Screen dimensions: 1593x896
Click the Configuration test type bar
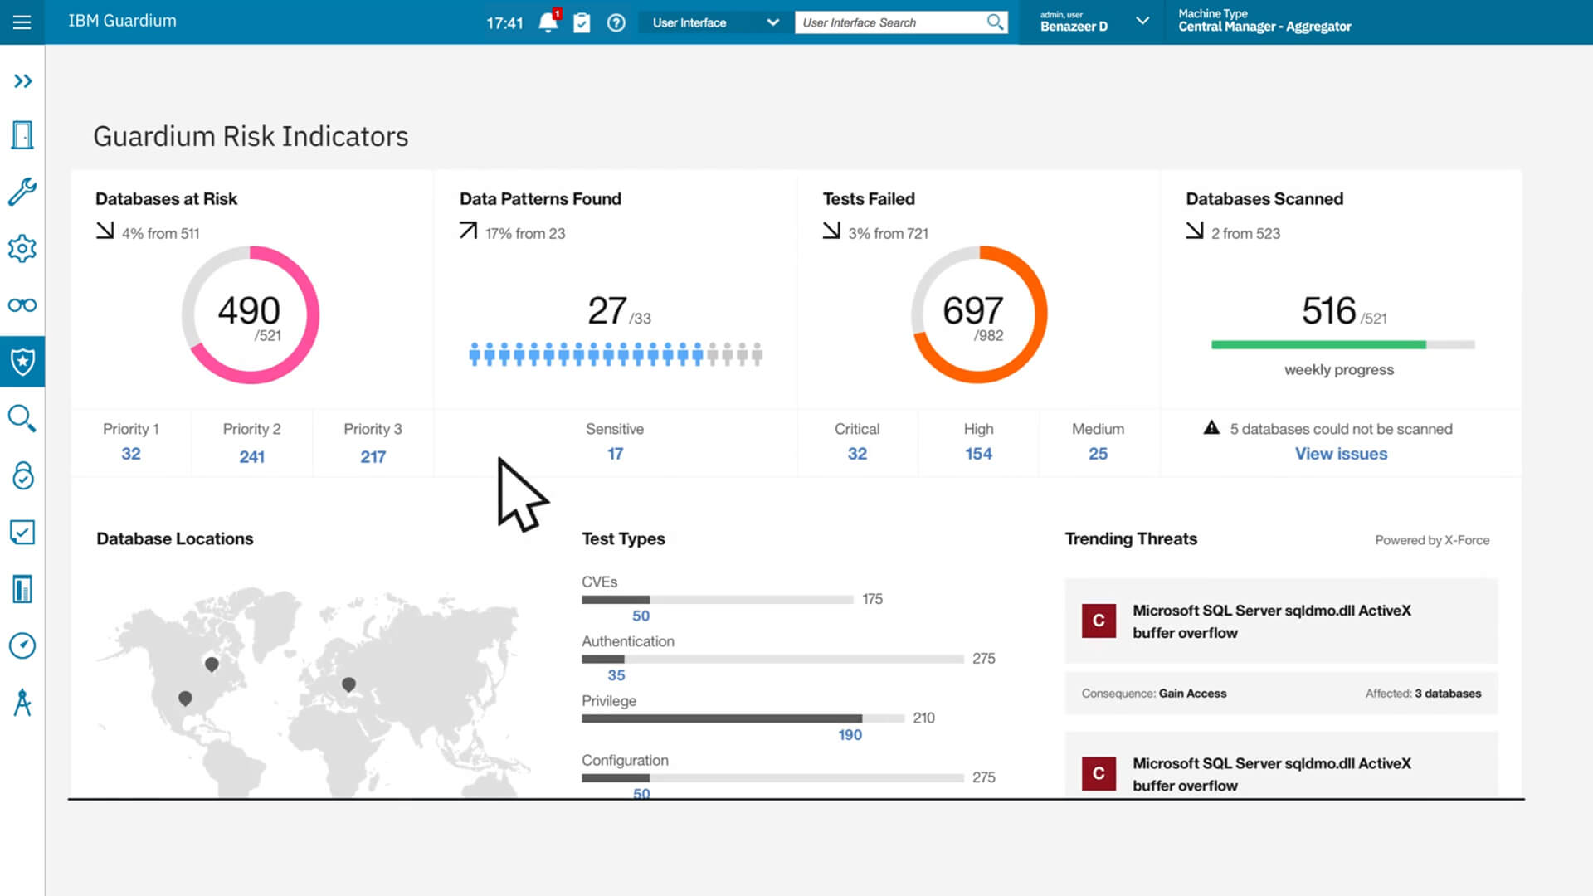[772, 778]
